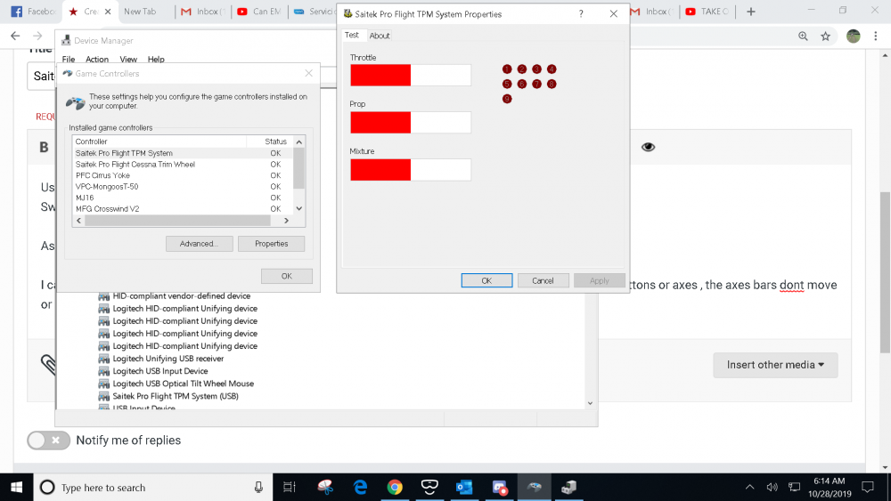Viewport: 891px width, 501px height.
Task: Select Saitek Pro Flight TPM System controller
Action: [x=182, y=153]
